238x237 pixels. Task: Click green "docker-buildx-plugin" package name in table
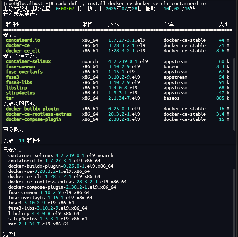point(32,109)
